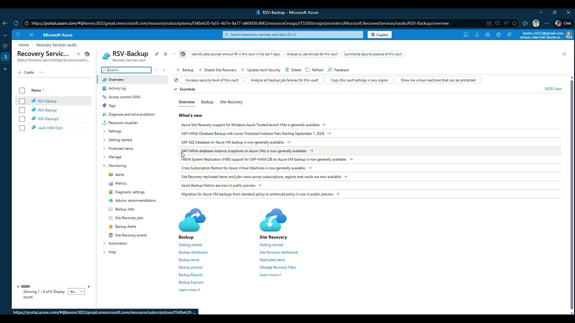Open the display count dropdown
The width and height of the screenshot is (575, 323).
tap(76, 292)
